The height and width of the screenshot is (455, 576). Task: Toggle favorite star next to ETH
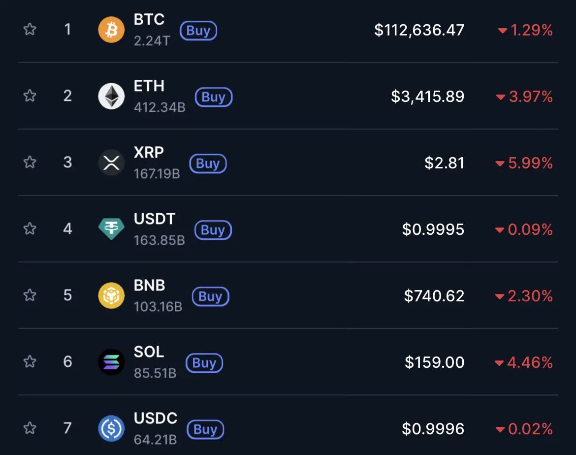(30, 96)
